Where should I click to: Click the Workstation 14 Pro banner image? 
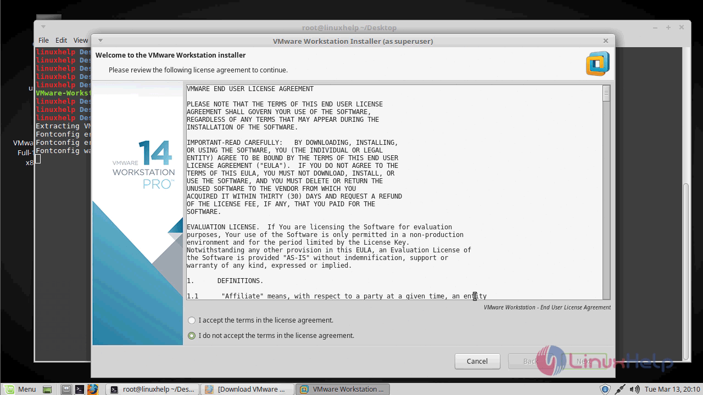pyautogui.click(x=138, y=213)
